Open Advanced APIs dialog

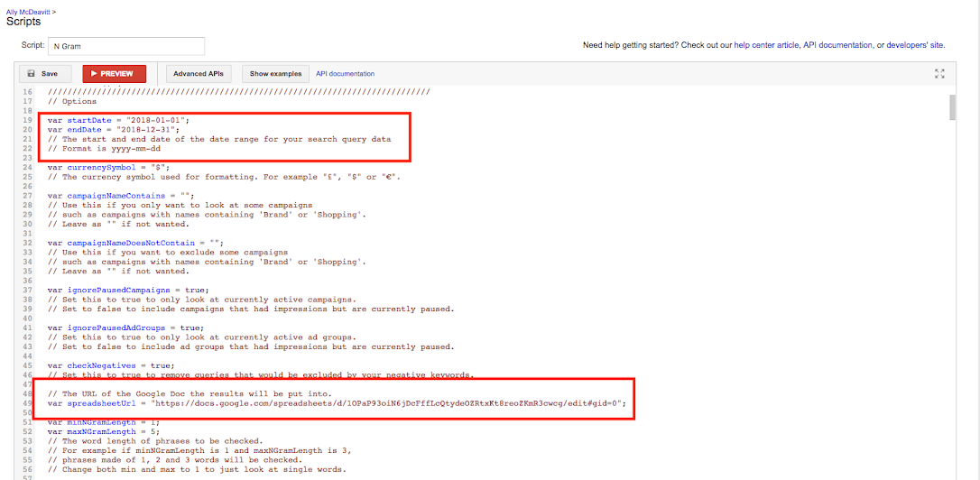pyautogui.click(x=199, y=74)
